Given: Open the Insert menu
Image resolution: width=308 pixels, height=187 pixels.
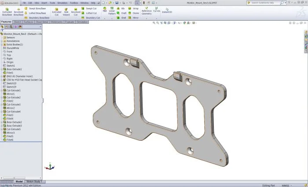Looking at the screenshot, I should tap(44, 3).
